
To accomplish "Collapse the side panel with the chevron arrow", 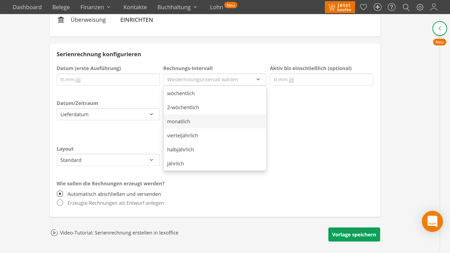I will (x=440, y=28).
